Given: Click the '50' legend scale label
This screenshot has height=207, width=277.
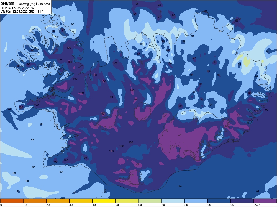Looking at the screenshot, I should [x=117, y=205].
